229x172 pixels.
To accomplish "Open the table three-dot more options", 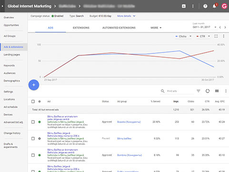I will click(x=226, y=91).
